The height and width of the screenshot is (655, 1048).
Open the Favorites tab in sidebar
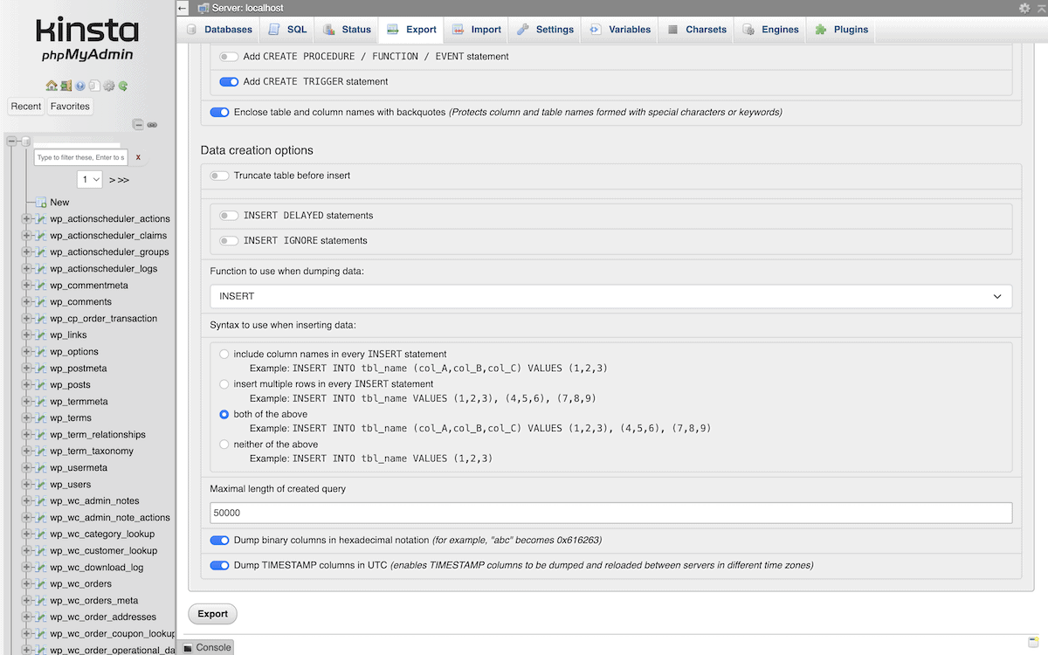click(70, 106)
